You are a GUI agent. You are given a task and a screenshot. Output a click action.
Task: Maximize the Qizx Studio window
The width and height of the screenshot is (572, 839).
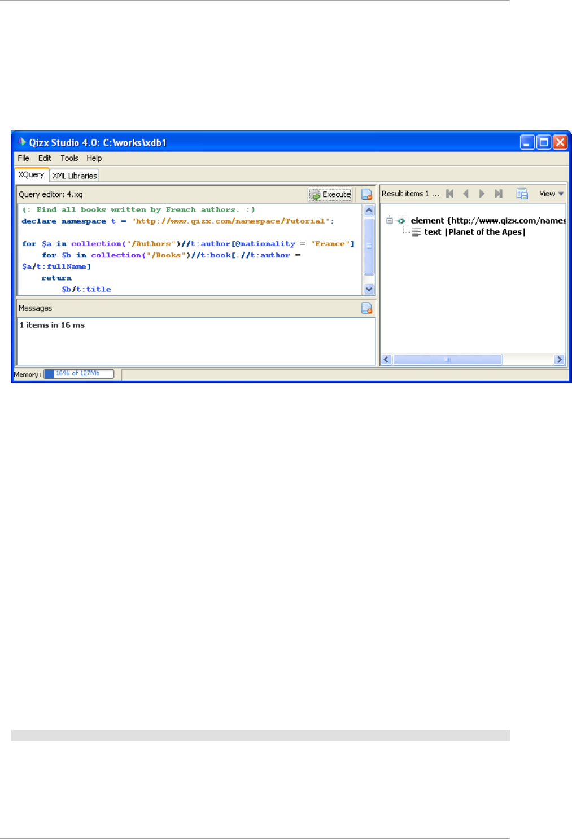pos(544,142)
